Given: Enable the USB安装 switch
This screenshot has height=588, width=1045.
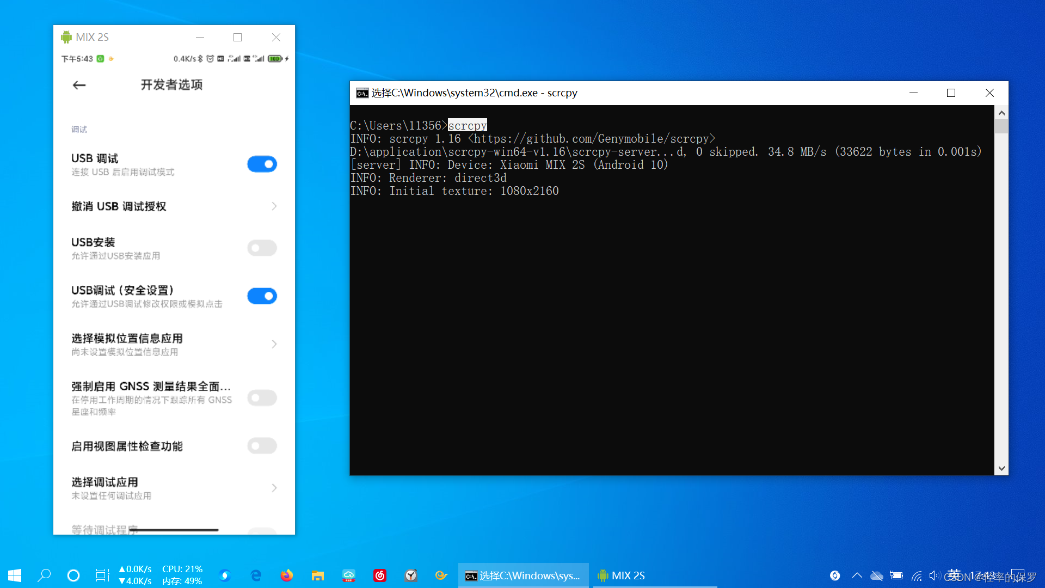Looking at the screenshot, I should [262, 248].
